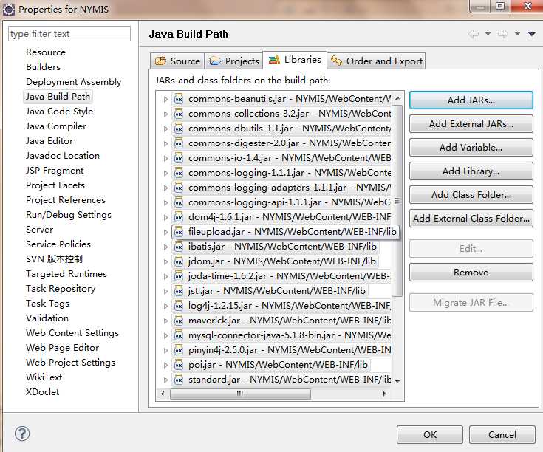Select Targeted Runtimes in the sidebar
Image resolution: width=543 pixels, height=452 pixels.
(x=66, y=274)
